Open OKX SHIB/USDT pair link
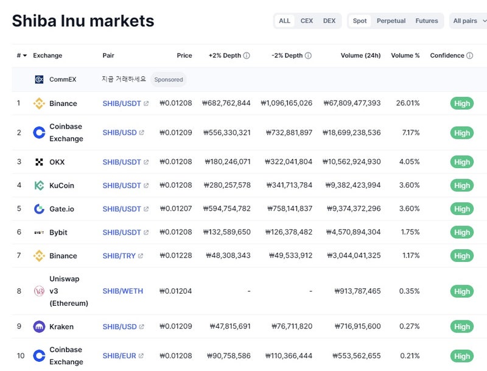This screenshot has height=371, width=487. (x=122, y=162)
